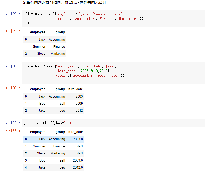Click inside the pd.merge code cell
The width and height of the screenshot is (205, 174).
tap(113, 123)
